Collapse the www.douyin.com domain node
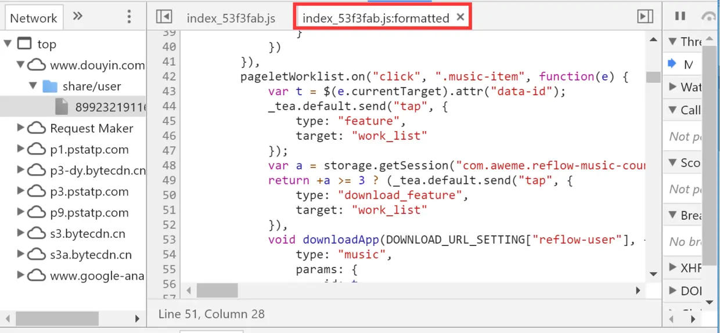Viewport: 720px width, 333px height. coord(21,65)
